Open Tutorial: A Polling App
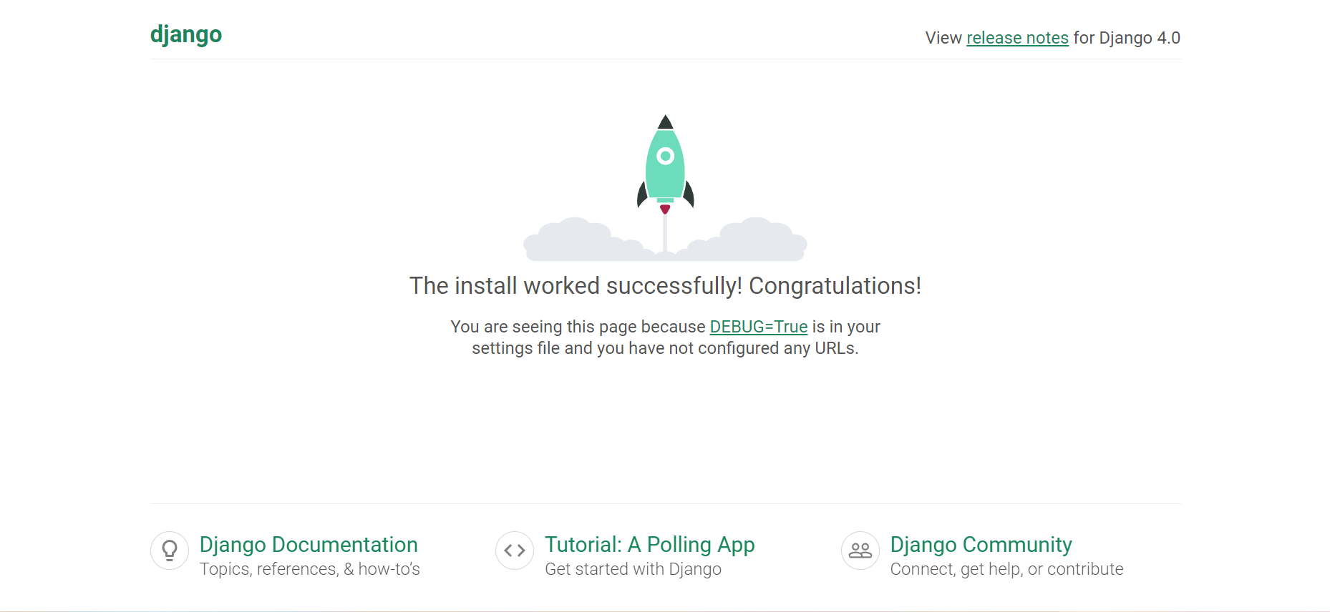The height and width of the screenshot is (612, 1330). tap(650, 544)
